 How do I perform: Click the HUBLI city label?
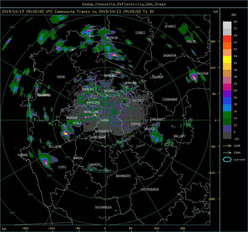77,123
